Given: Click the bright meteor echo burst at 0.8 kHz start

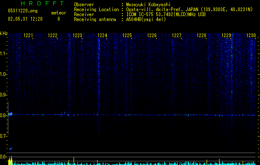Looking at the screenshot, I should point(10,114).
